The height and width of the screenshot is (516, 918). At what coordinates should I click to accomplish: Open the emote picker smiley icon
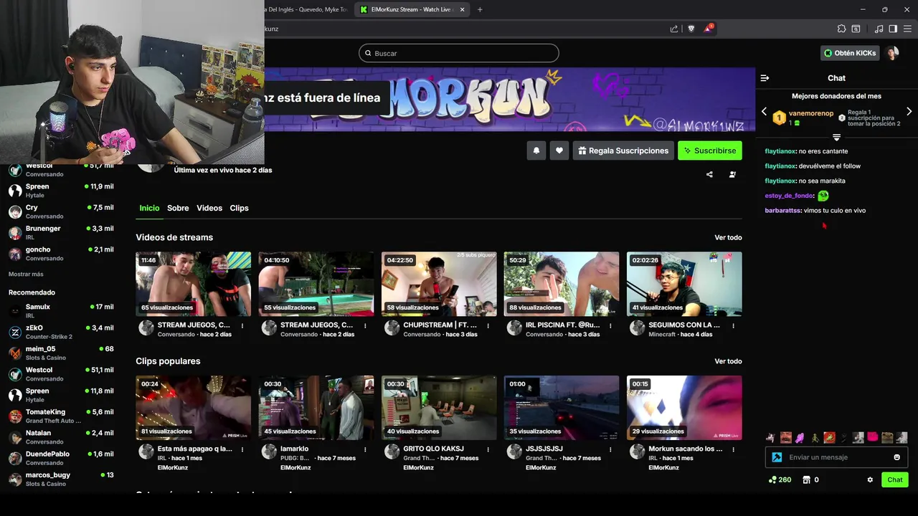pos(896,457)
